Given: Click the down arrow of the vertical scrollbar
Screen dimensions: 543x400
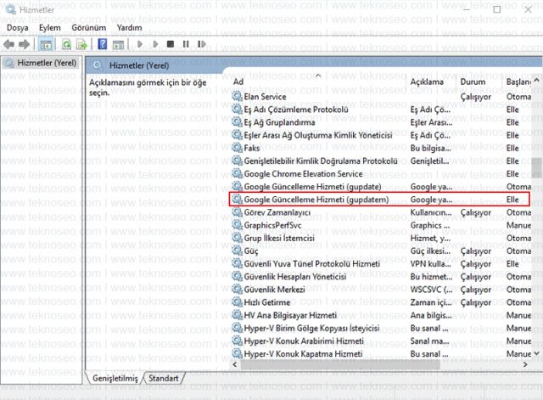Looking at the screenshot, I should coord(536,353).
